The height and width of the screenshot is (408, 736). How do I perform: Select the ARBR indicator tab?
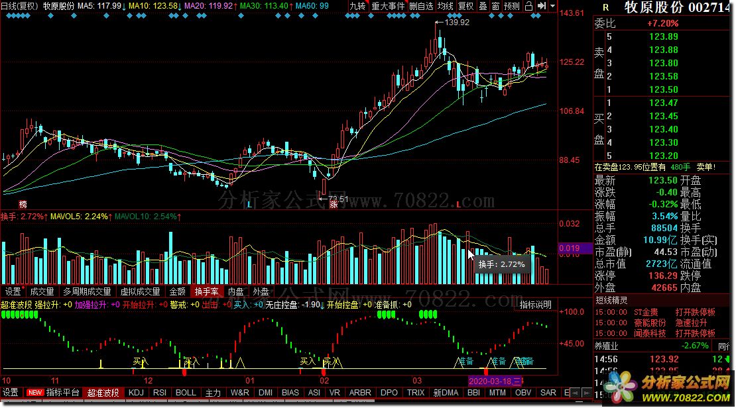pos(360,393)
